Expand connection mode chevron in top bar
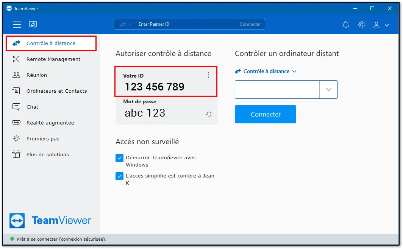403x249 pixels. (x=131, y=24)
